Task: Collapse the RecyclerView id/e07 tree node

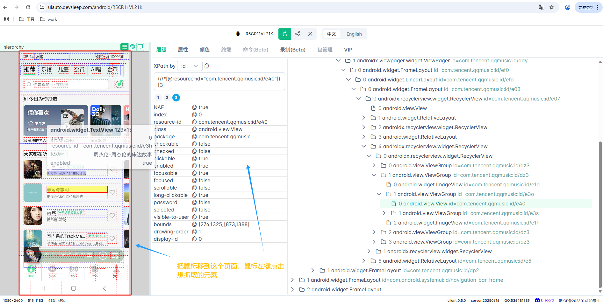Action: (x=358, y=99)
